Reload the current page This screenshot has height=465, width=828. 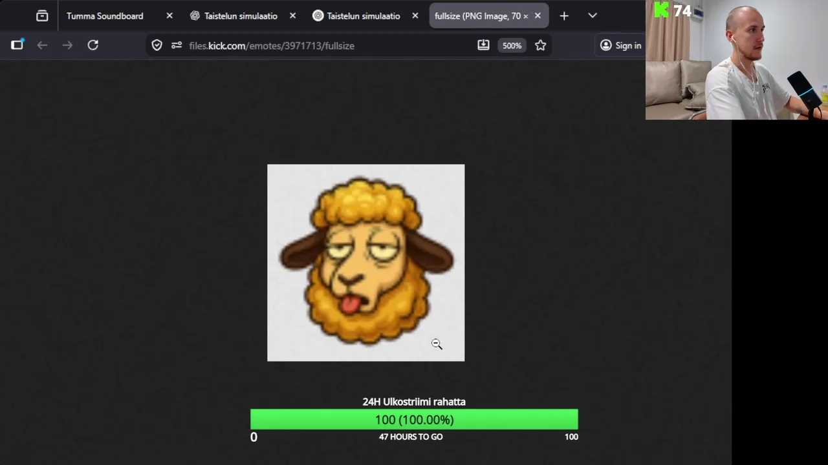click(93, 45)
